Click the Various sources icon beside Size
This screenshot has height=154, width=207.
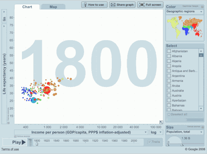pyautogui.click(x=203, y=127)
